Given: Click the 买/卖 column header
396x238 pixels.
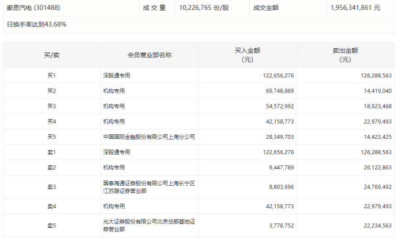Looking at the screenshot, I should pyautogui.click(x=51, y=55).
